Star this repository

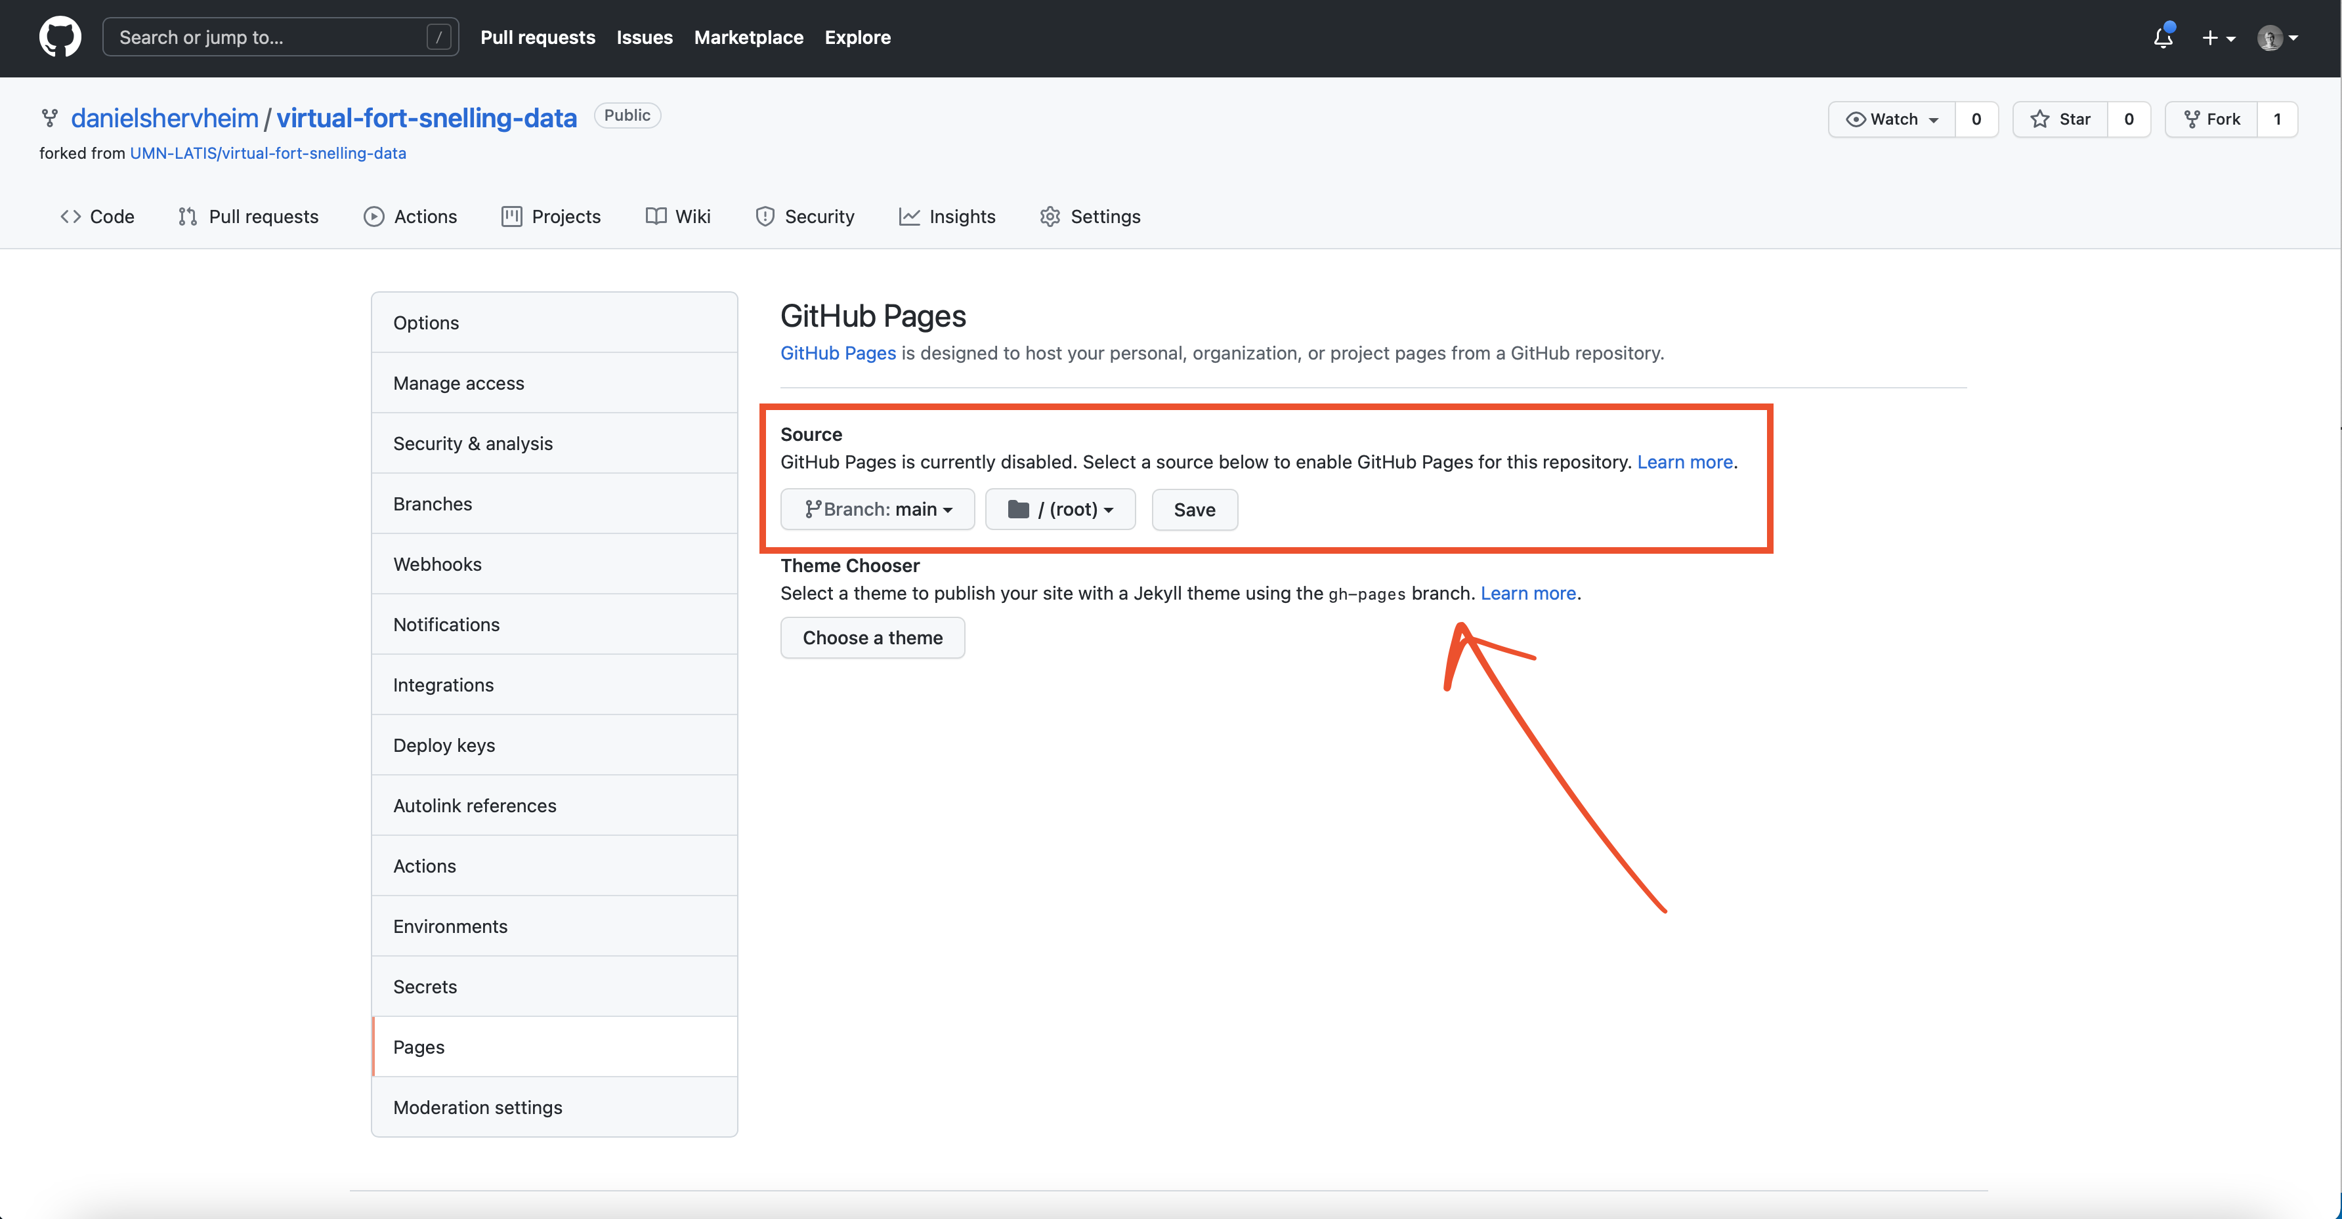2060,119
